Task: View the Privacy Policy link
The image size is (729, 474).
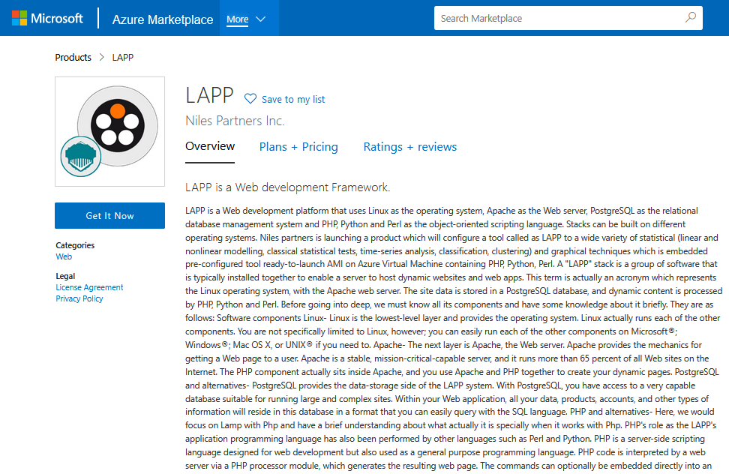Action: pyautogui.click(x=79, y=298)
